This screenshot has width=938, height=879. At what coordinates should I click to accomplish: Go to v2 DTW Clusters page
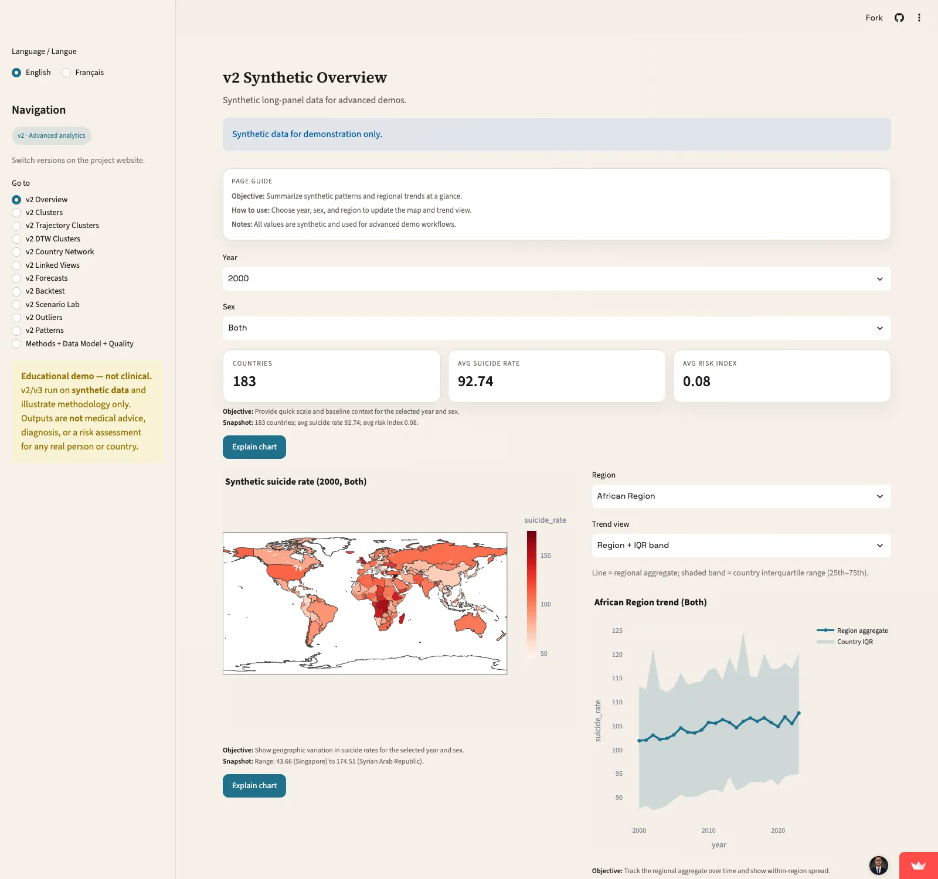(x=46, y=239)
